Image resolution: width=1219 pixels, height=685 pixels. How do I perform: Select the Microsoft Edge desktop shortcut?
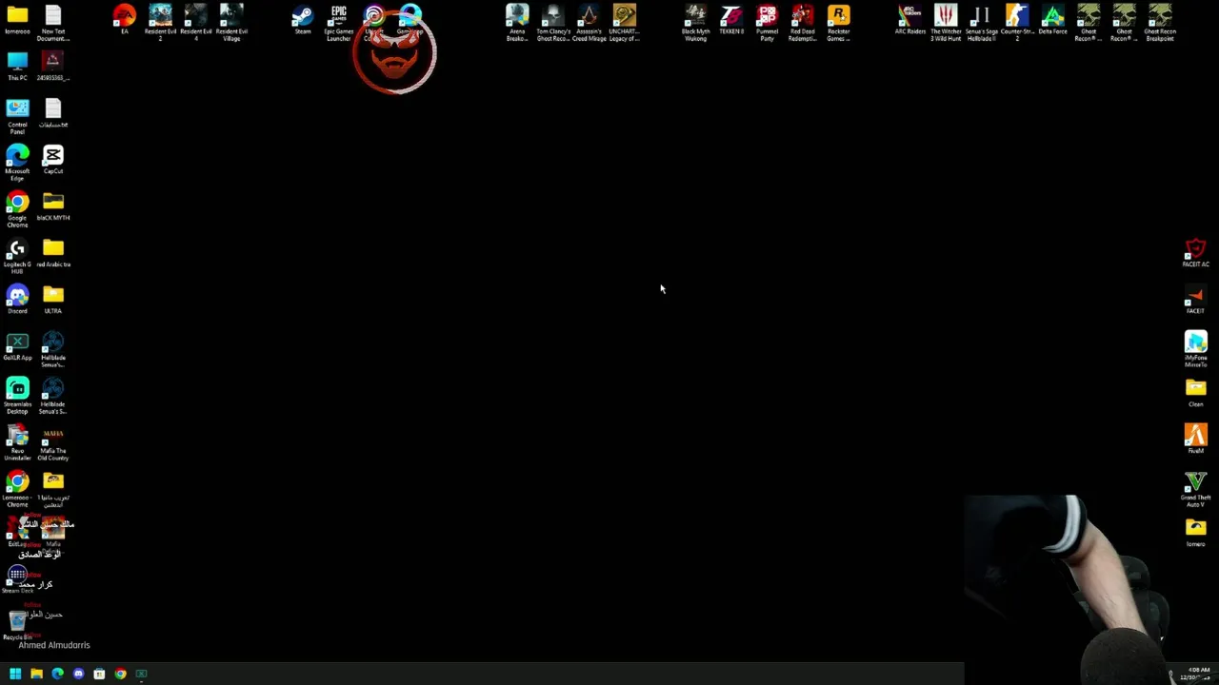(17, 162)
